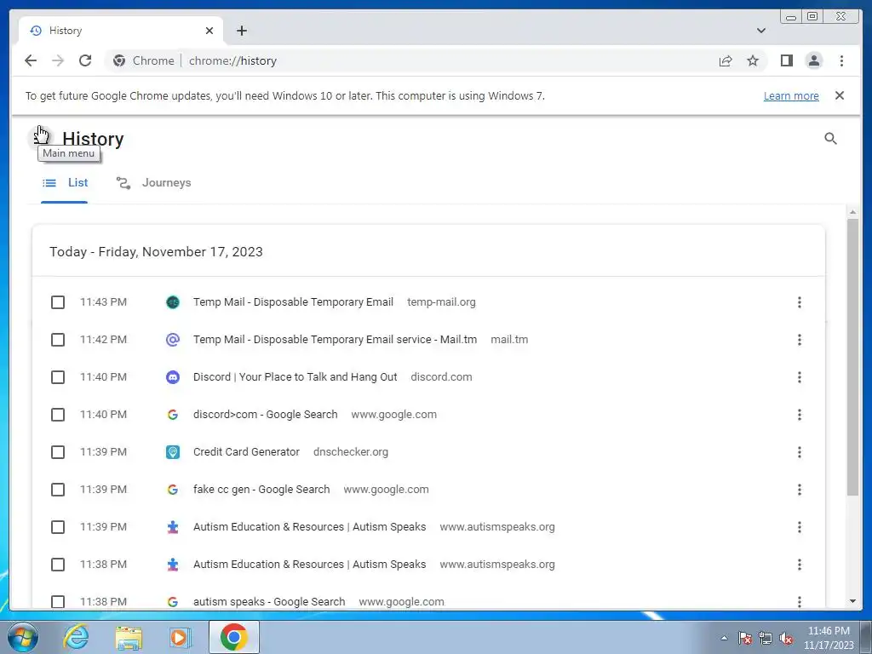Expand the tab search dropdown chevron
Image resolution: width=872 pixels, height=654 pixels.
pyautogui.click(x=760, y=31)
